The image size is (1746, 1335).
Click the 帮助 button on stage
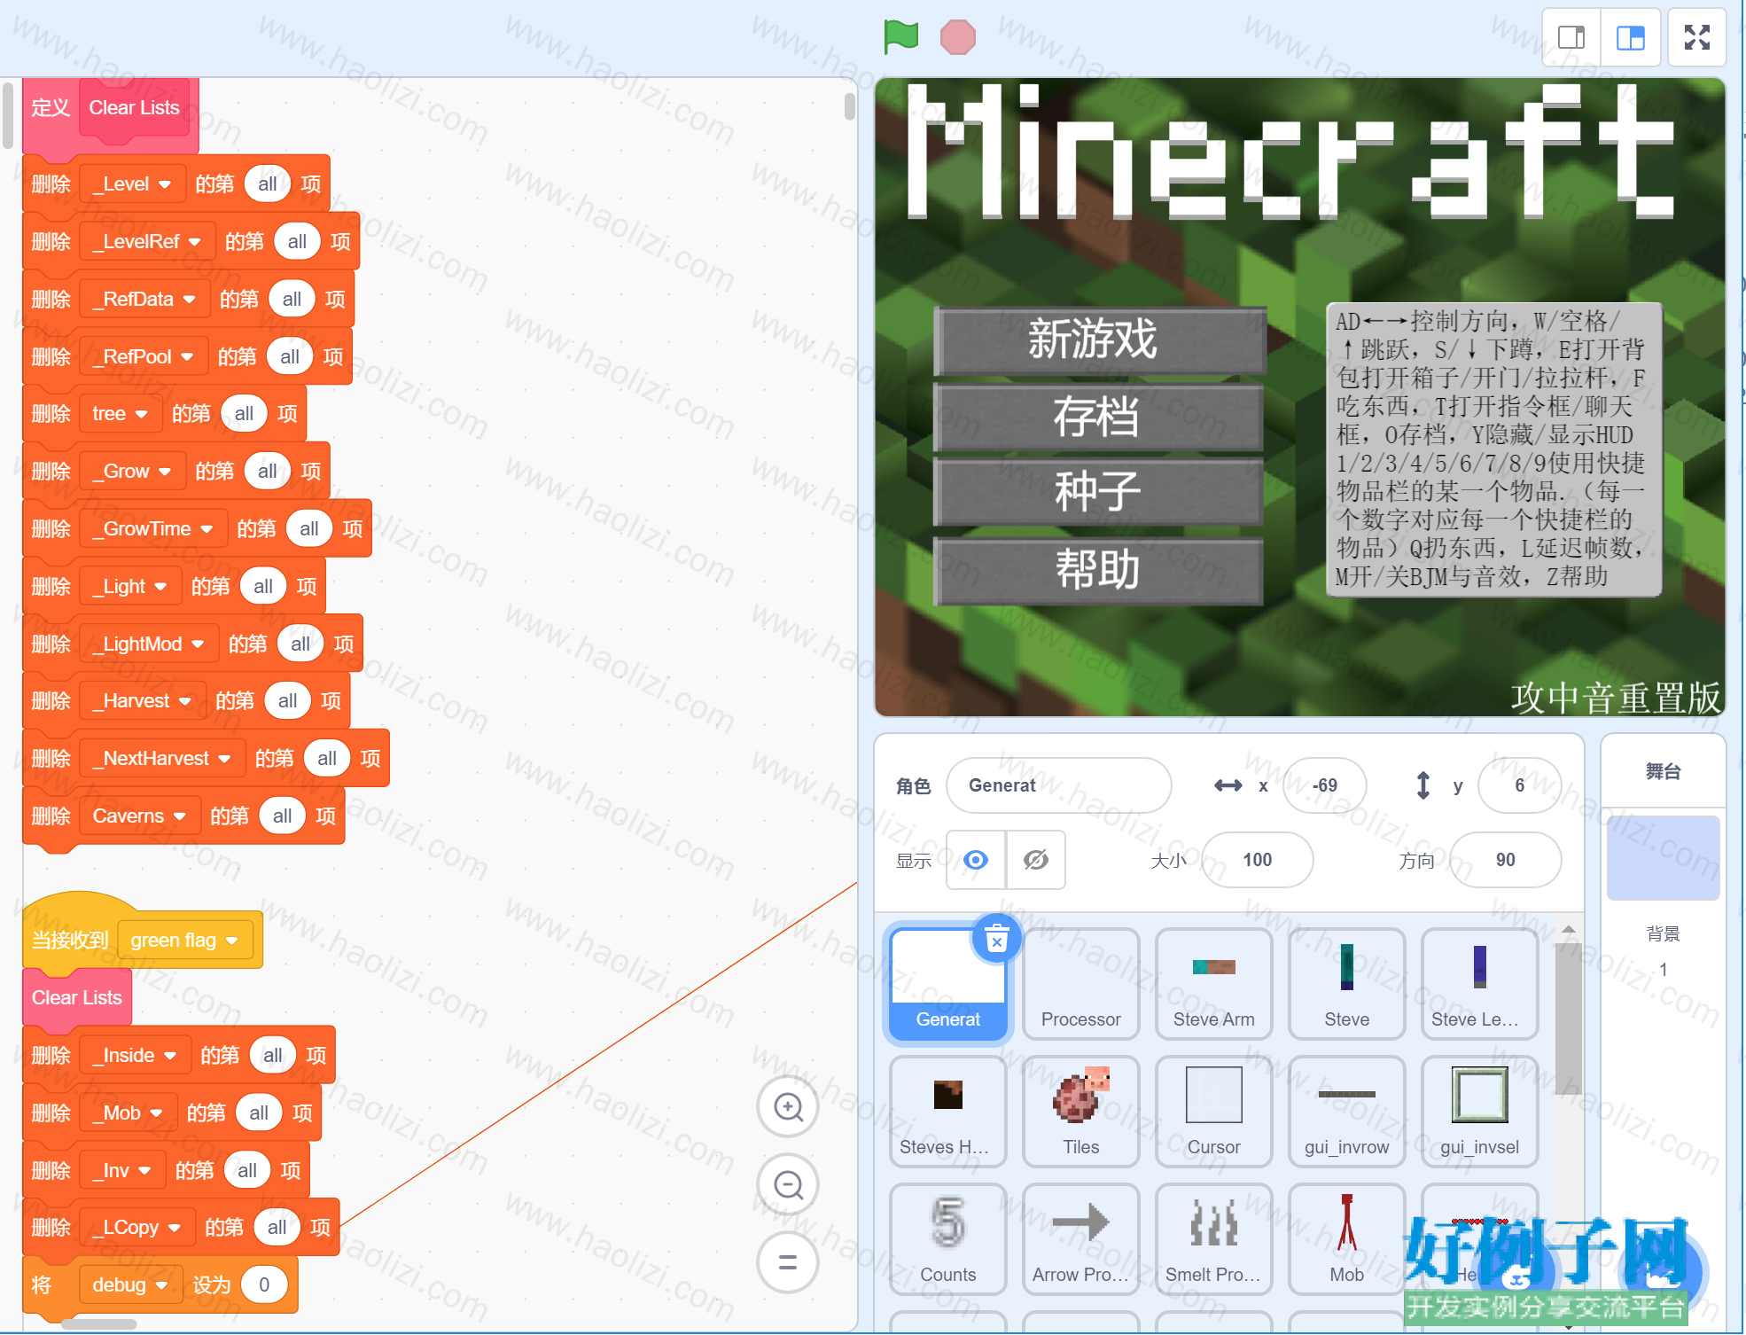[1100, 569]
